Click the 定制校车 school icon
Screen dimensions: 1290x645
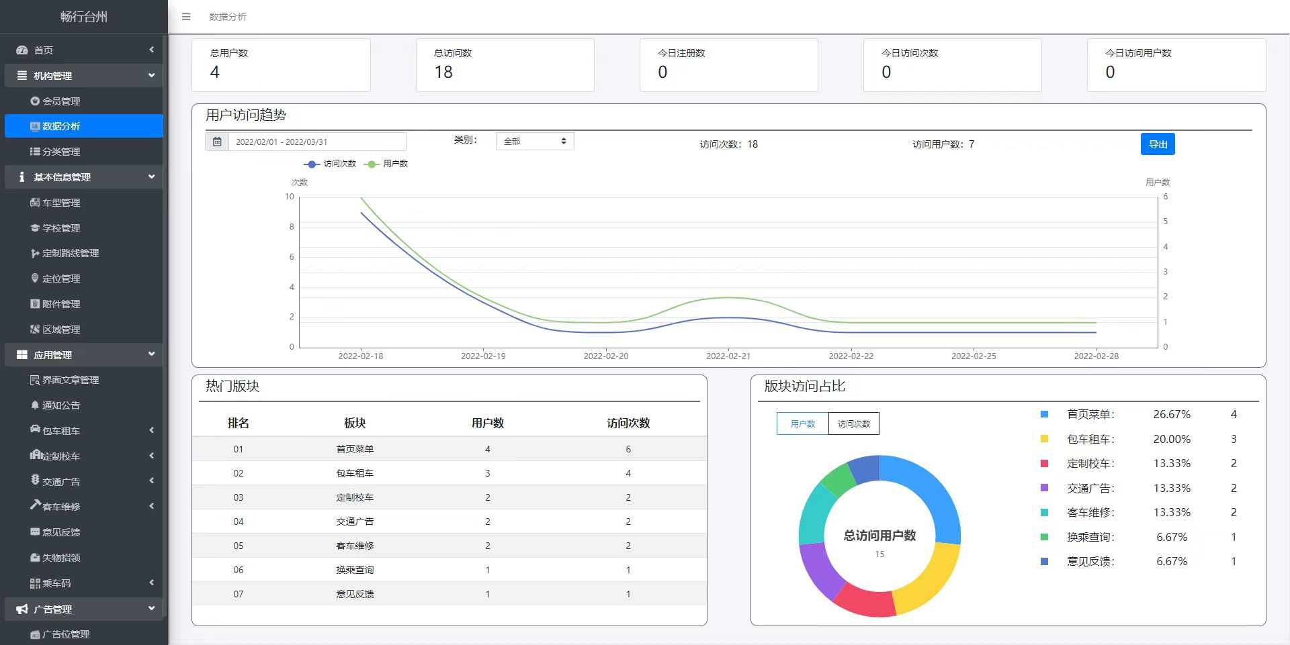(36, 455)
